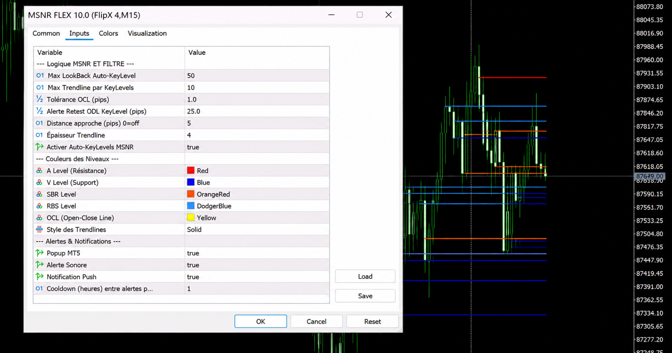Screen dimensions: 672x353
Task: Toggle the Popup MT5 true value
Action: click(x=257, y=253)
